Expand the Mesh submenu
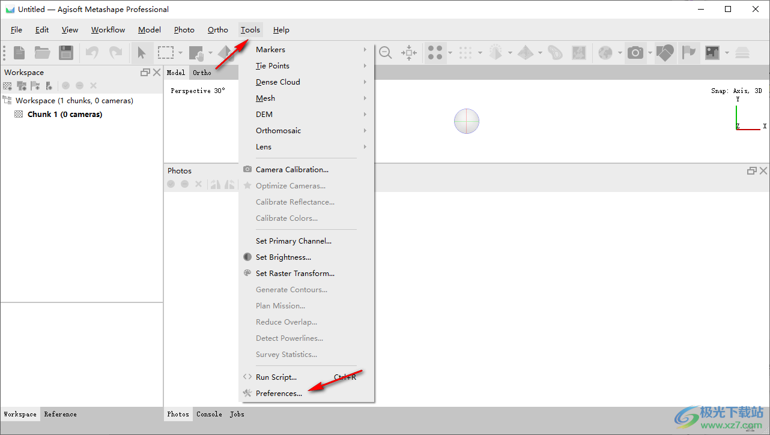This screenshot has height=435, width=770. click(x=306, y=98)
